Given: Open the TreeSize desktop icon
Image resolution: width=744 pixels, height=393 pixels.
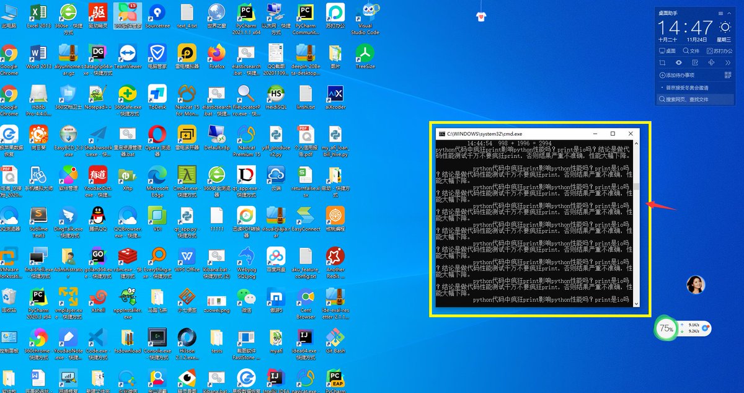Looking at the screenshot, I should [x=365, y=56].
